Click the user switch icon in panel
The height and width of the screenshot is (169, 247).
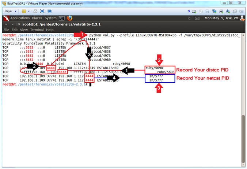(242, 18)
